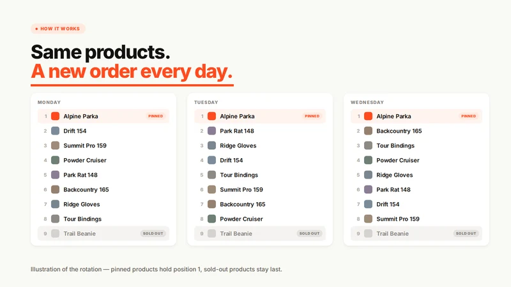
Task: Click the swatch beside Tuesday's Summit Pro 159
Action: click(212, 189)
